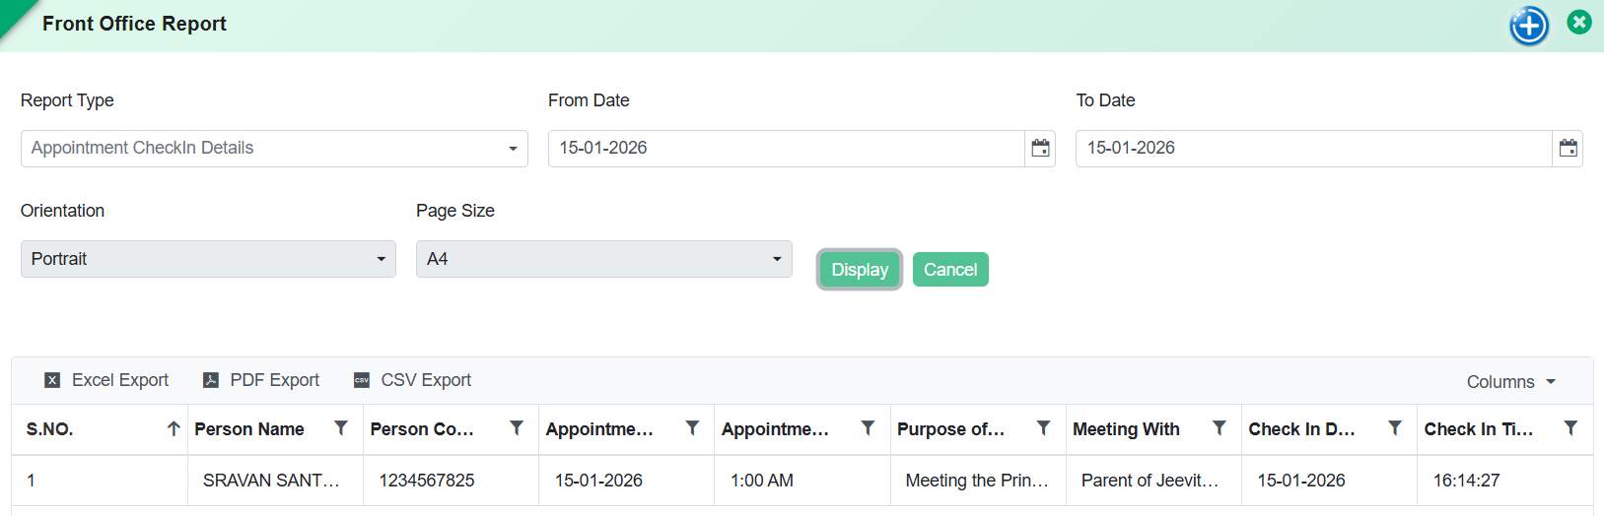Open filter for Check In Time column
The height and width of the screenshot is (516, 1604).
1570,428
